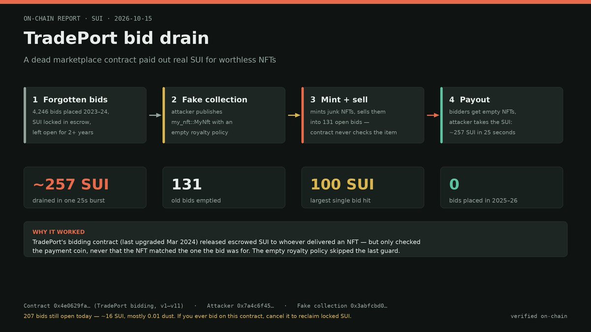Click the "TradePort bid drain" title
591x332 pixels.
coord(116,38)
